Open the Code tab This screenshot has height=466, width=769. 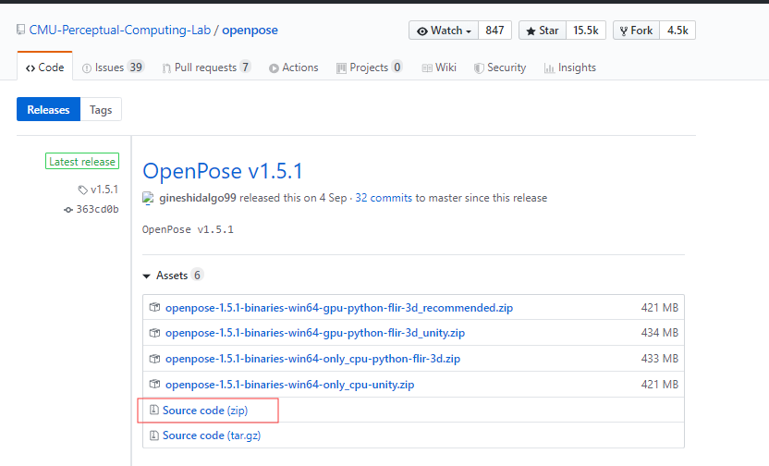click(x=44, y=67)
